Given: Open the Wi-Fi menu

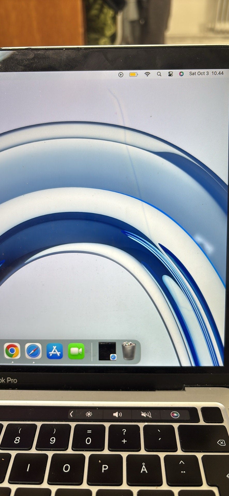Looking at the screenshot, I should click(x=147, y=74).
